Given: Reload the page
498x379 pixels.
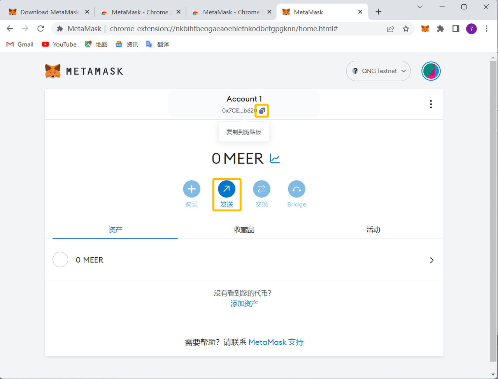Looking at the screenshot, I should point(40,28).
